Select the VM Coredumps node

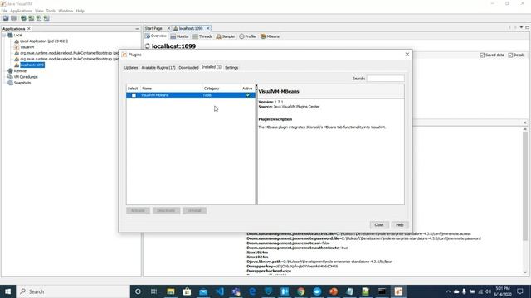click(x=26, y=77)
